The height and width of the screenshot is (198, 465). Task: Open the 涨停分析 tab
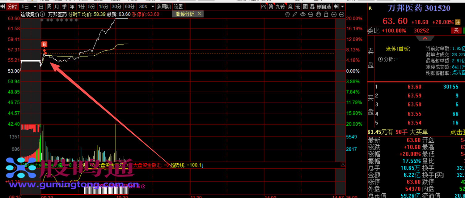pyautogui.click(x=185, y=14)
